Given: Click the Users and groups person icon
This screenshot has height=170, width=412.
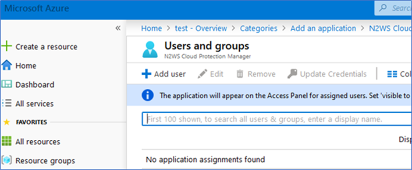Looking at the screenshot, I should tap(150, 49).
